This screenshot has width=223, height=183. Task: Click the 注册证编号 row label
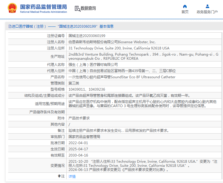tap(56, 36)
